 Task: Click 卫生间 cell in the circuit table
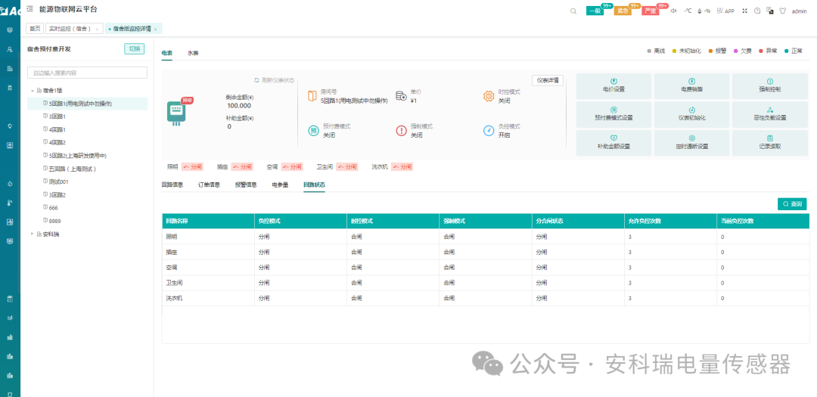point(208,283)
